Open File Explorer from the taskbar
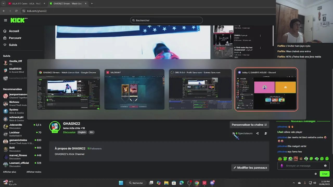This screenshot has height=187, width=333. (166, 183)
